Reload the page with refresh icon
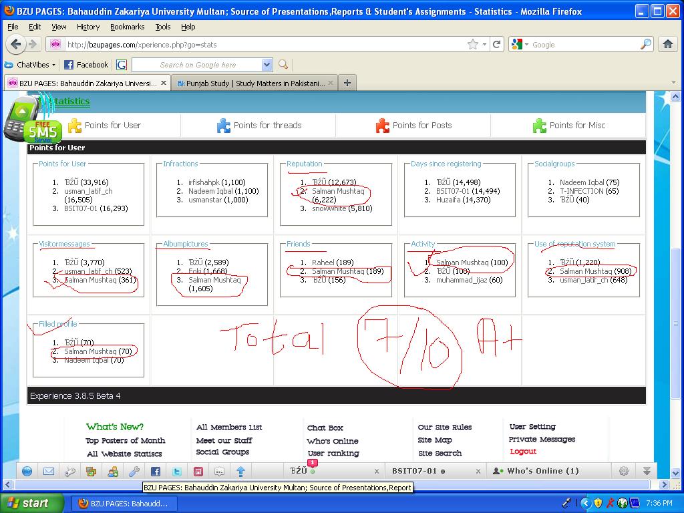684x513 pixels. point(497,45)
